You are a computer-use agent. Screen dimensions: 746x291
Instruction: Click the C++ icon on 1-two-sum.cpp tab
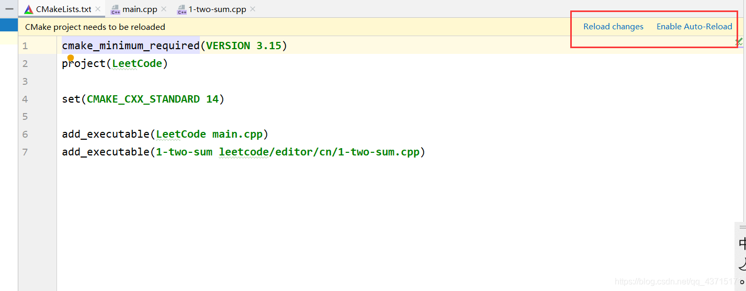click(x=182, y=9)
